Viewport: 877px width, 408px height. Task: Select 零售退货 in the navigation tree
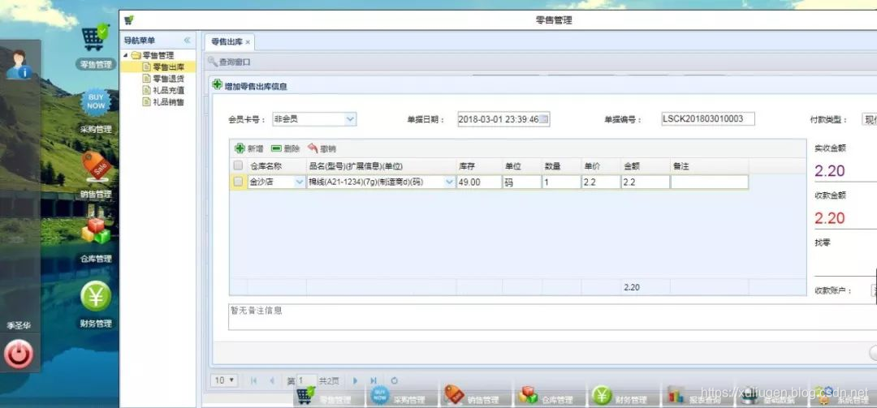pyautogui.click(x=167, y=79)
